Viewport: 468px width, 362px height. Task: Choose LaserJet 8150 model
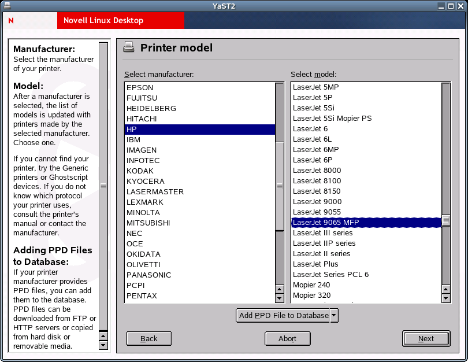tap(366, 191)
